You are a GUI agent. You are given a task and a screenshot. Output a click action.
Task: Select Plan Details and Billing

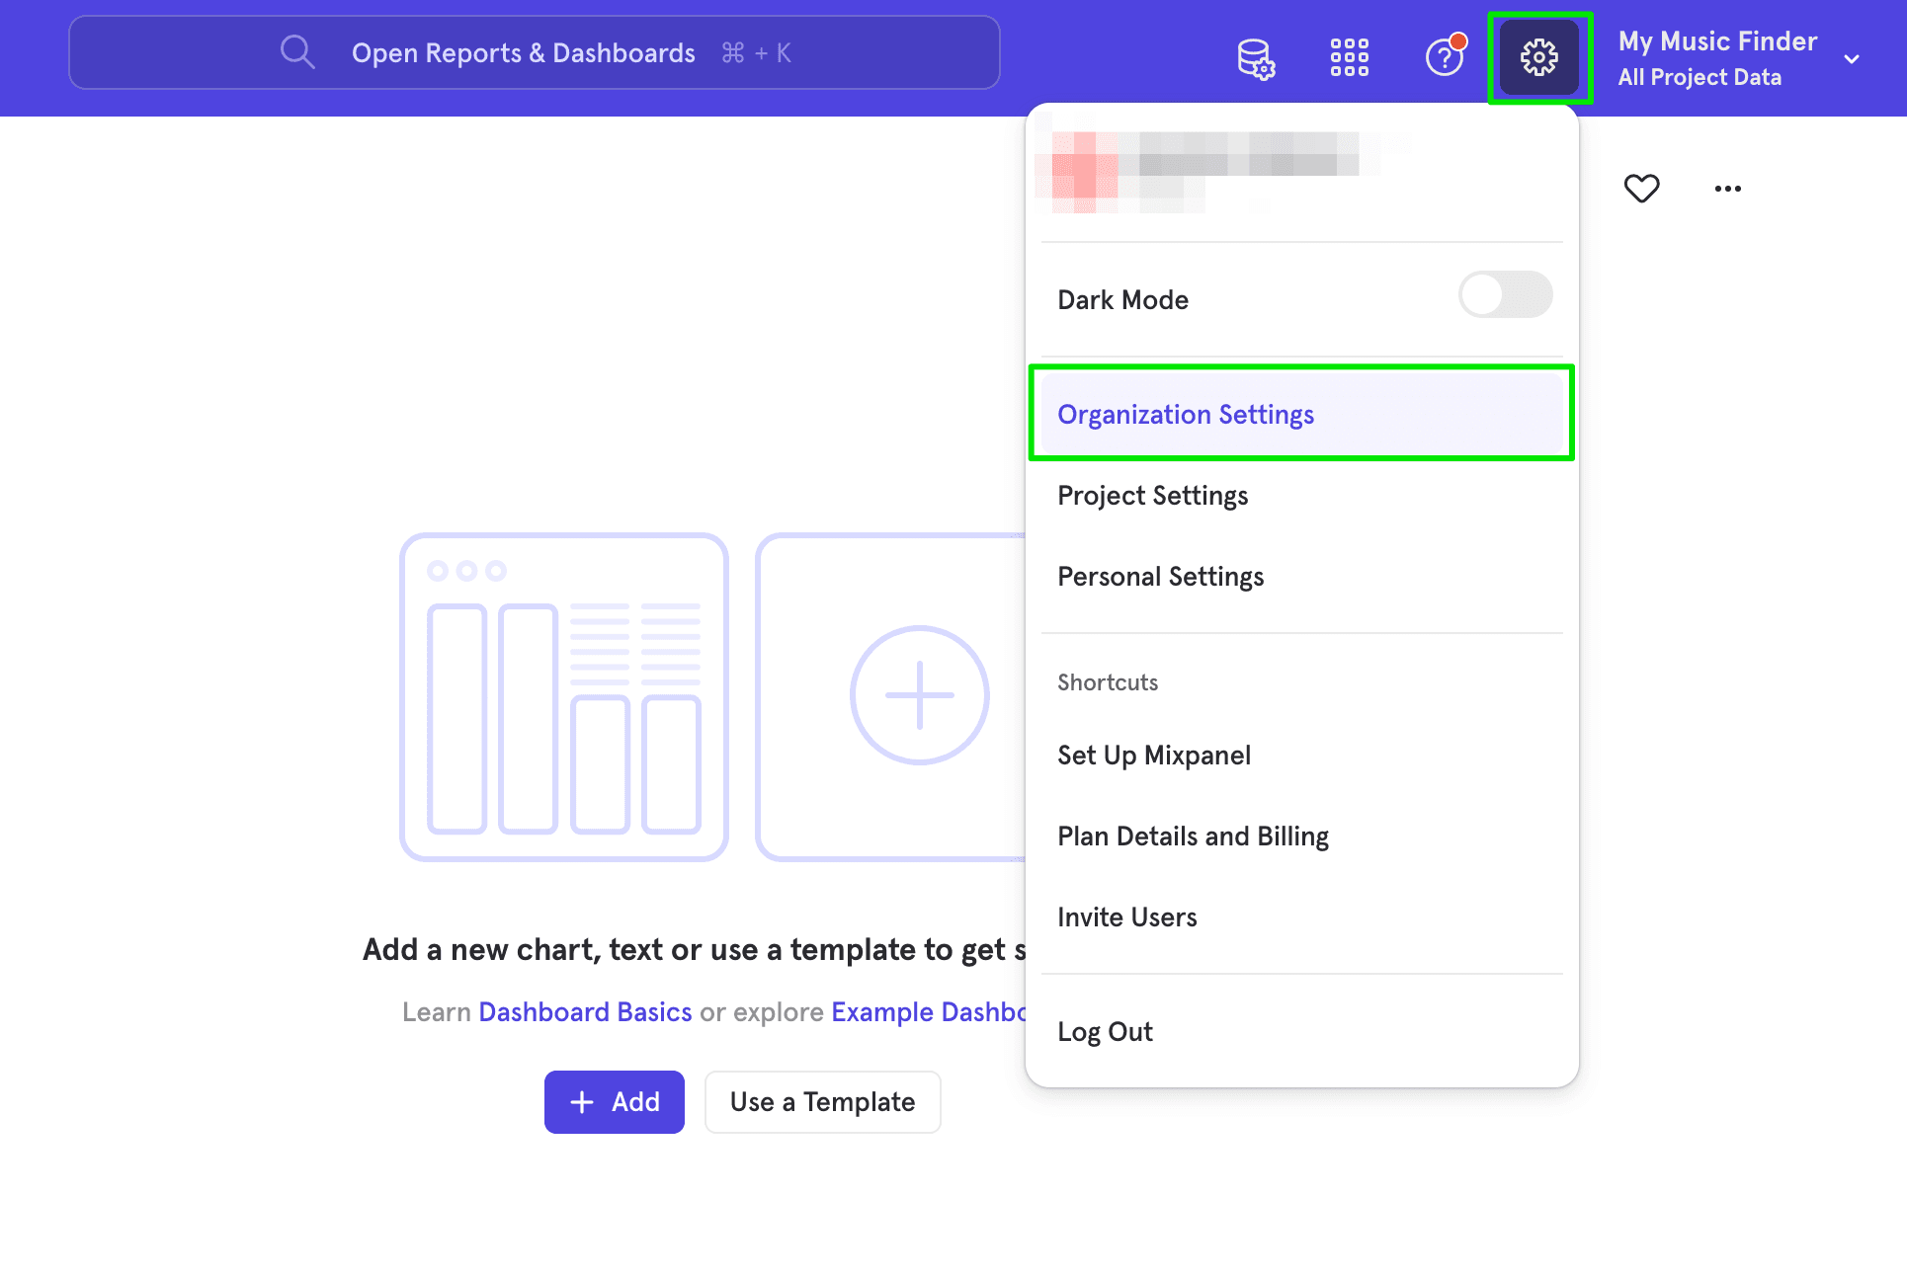pyautogui.click(x=1193, y=835)
